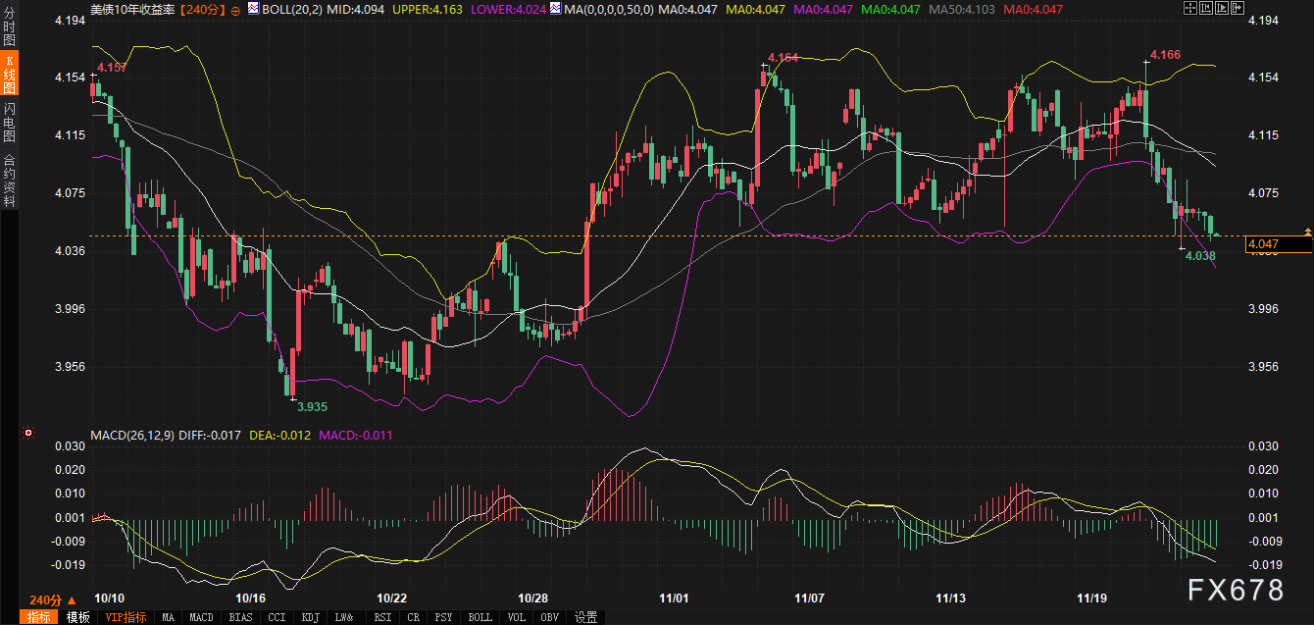
Task: Click the red sun marker icon above MACD
Action: tap(28, 433)
